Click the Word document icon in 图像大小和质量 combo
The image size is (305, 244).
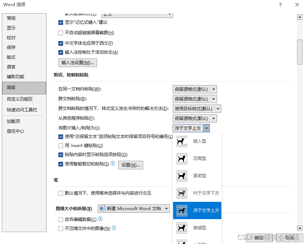coord(102,209)
